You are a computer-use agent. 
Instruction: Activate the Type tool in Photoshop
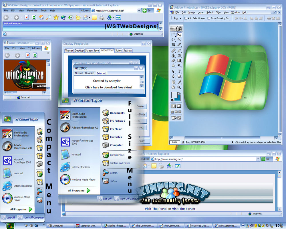[179, 71]
